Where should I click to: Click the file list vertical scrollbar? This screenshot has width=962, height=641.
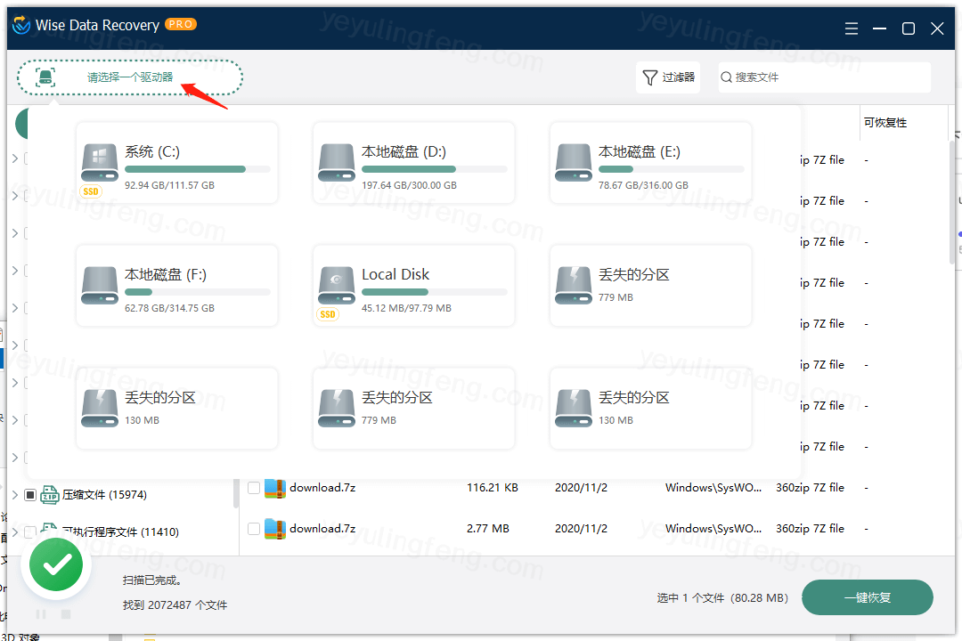click(x=952, y=202)
